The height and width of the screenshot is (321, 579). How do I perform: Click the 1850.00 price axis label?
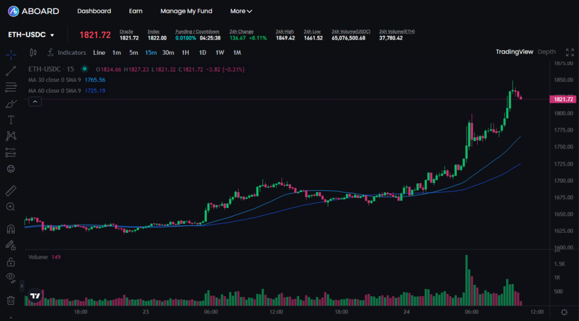click(564, 80)
